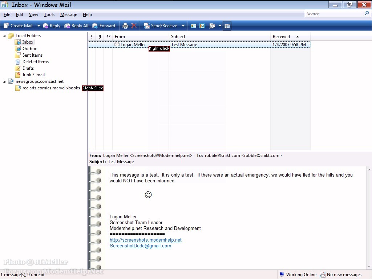Sort by the Priority exclamation column
The width and height of the screenshot is (372, 279).
click(x=91, y=37)
